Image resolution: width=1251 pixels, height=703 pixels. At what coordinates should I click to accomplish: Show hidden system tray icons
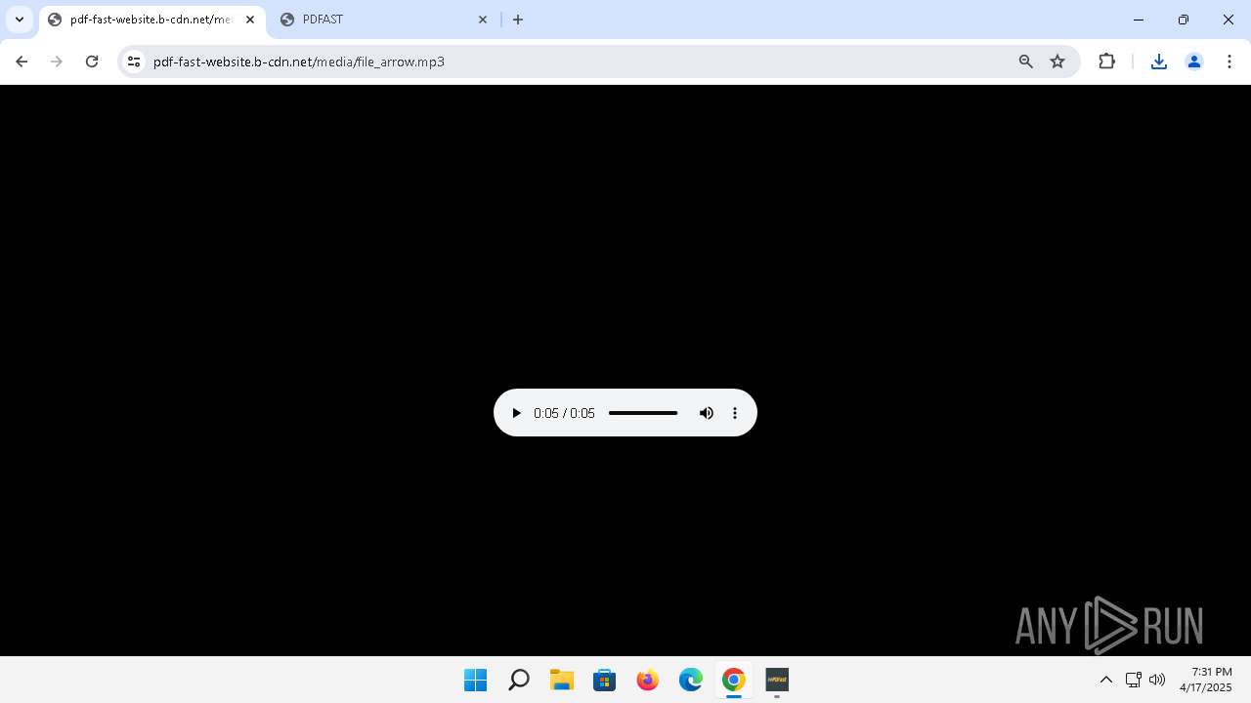pyautogui.click(x=1106, y=680)
